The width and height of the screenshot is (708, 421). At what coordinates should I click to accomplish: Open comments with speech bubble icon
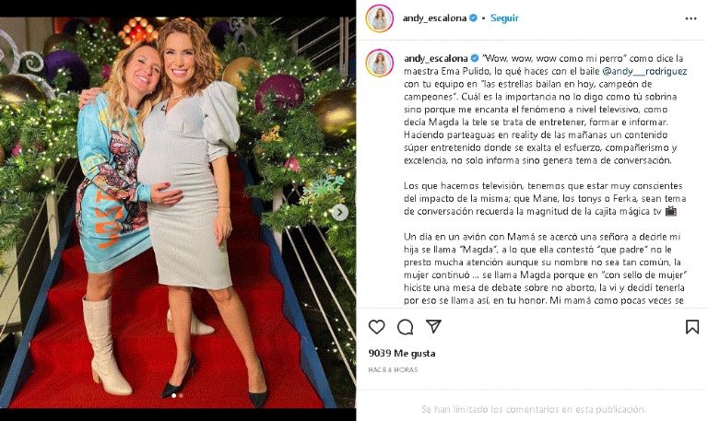405,327
